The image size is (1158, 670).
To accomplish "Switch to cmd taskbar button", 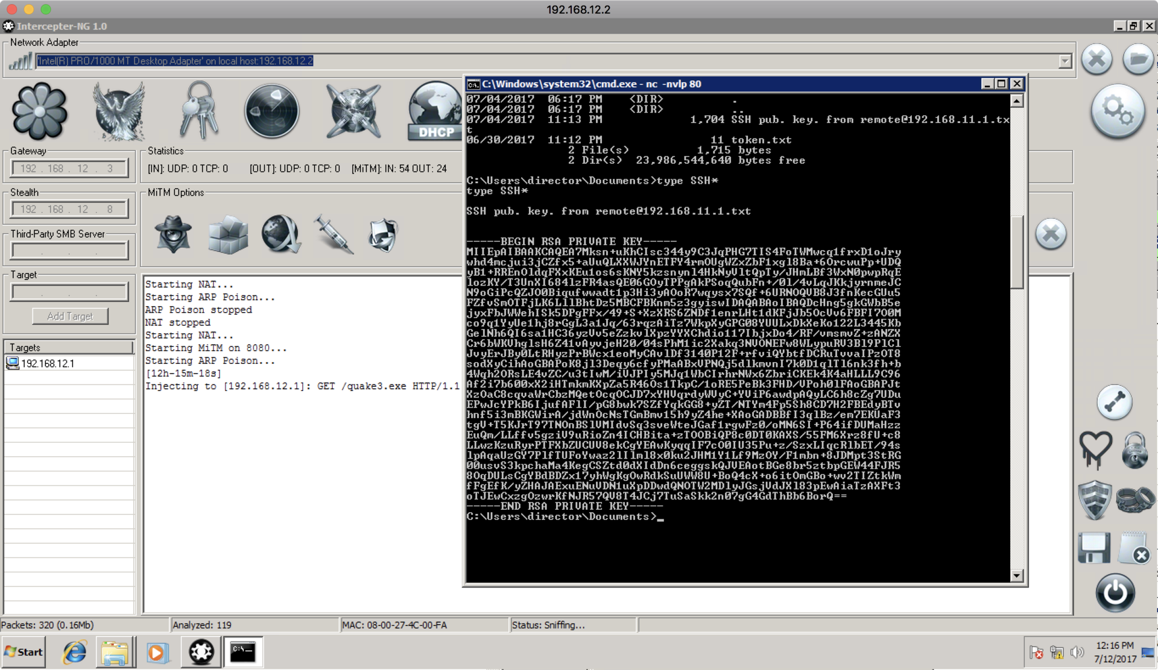I will (244, 652).
